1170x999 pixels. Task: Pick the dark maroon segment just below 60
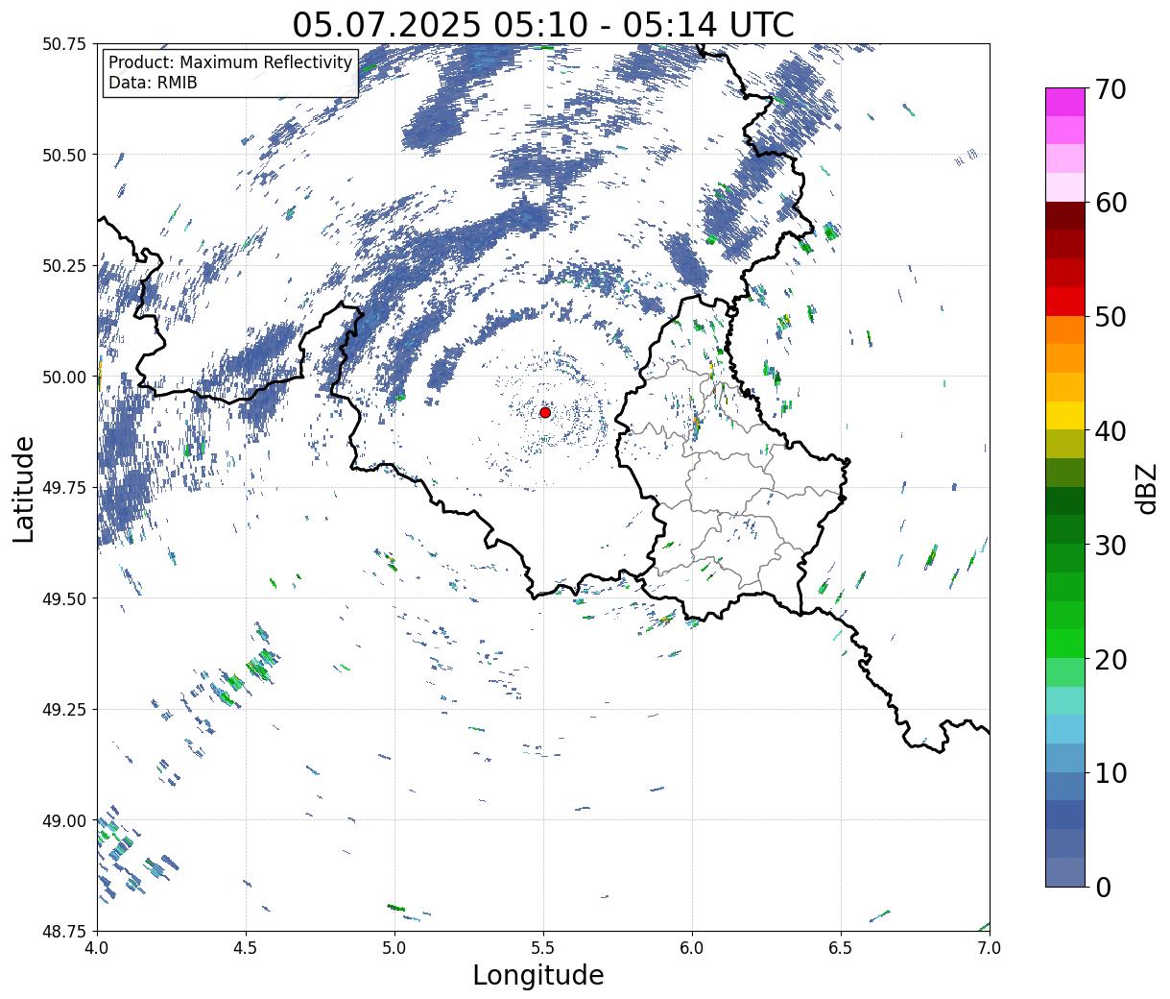1065,216
